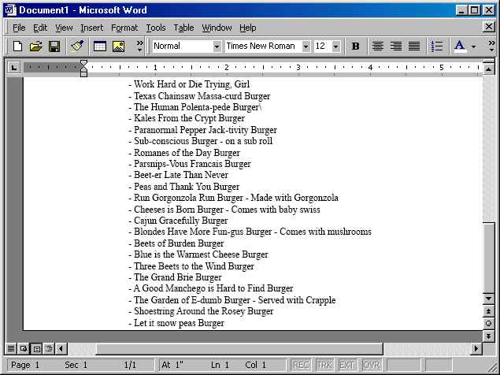Screen dimensions: 500x375
Task: Click the New Blank Document icon
Action: click(x=17, y=46)
